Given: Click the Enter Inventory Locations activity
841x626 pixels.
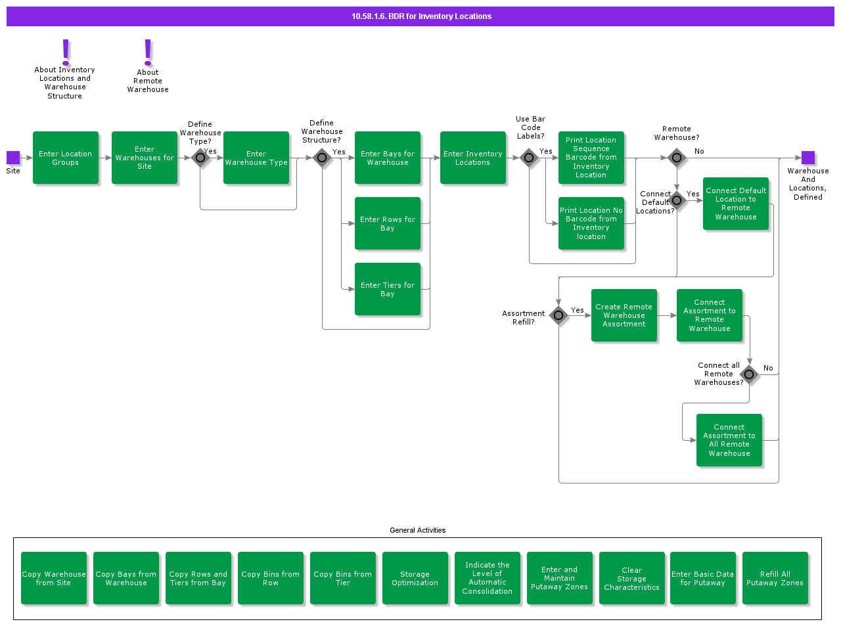Looking at the screenshot, I should (x=473, y=158).
